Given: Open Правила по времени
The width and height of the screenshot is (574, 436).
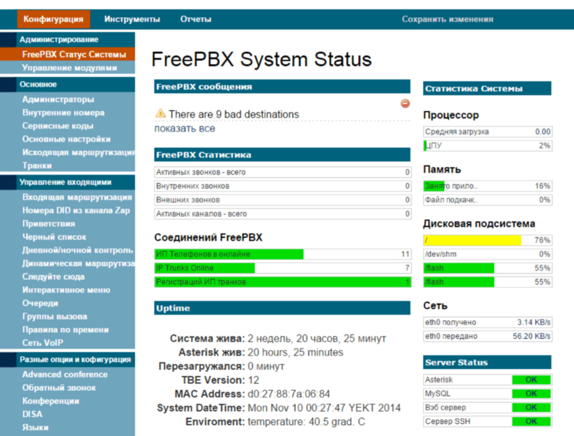Looking at the screenshot, I should (66, 329).
